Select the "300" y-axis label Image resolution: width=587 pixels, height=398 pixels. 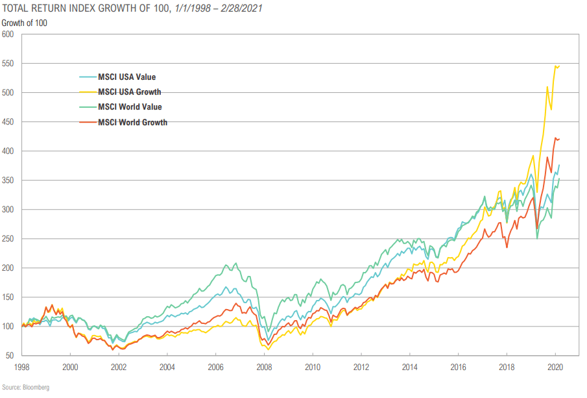[x=8, y=210]
